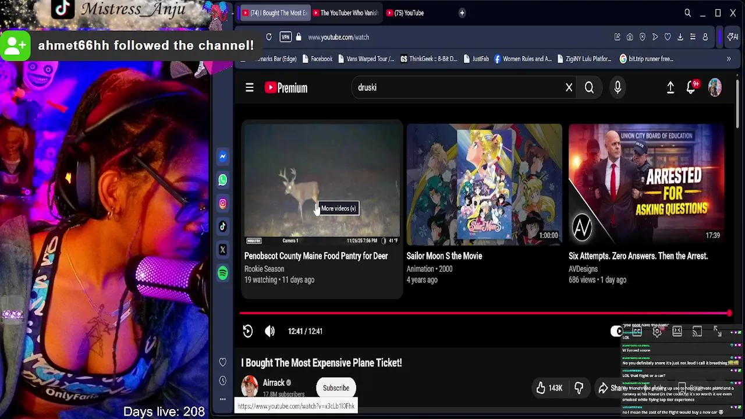The width and height of the screenshot is (745, 419).
Task: Open the browser downloads icon
Action: tap(680, 37)
